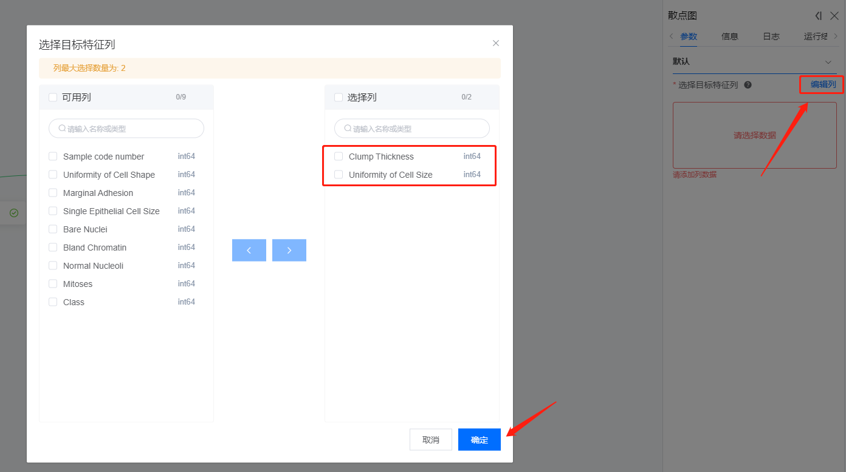The image size is (846, 472).
Task: Collapse the 散点图 side panel
Action: 819,16
